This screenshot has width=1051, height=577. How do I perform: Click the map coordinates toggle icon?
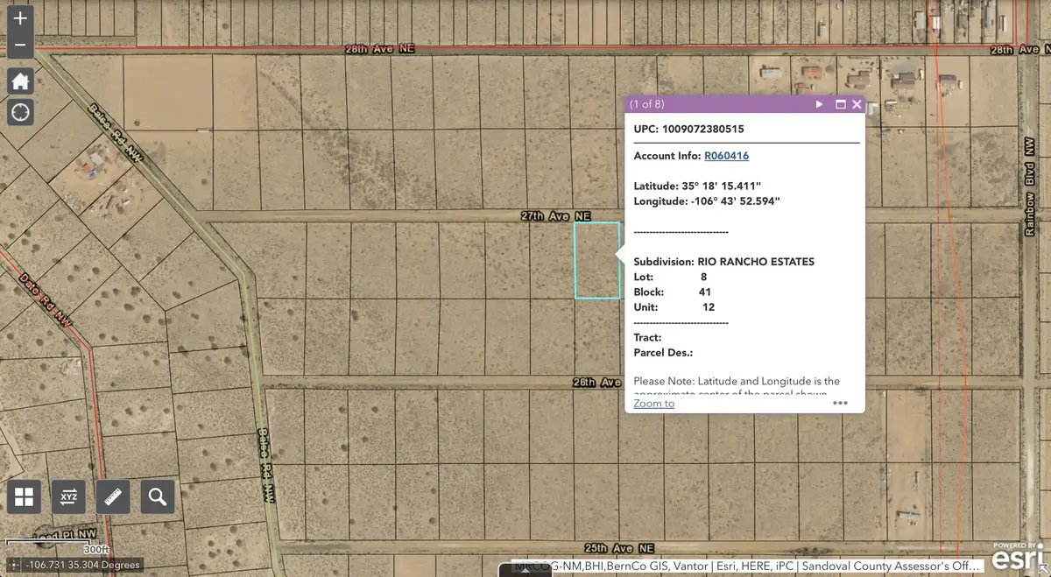12,565
